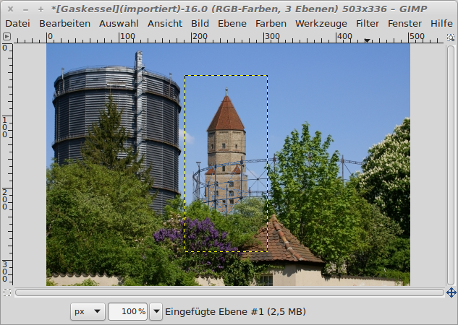Open the navigation preview cross-arrows icon
This screenshot has width=458, height=325.
451,292
